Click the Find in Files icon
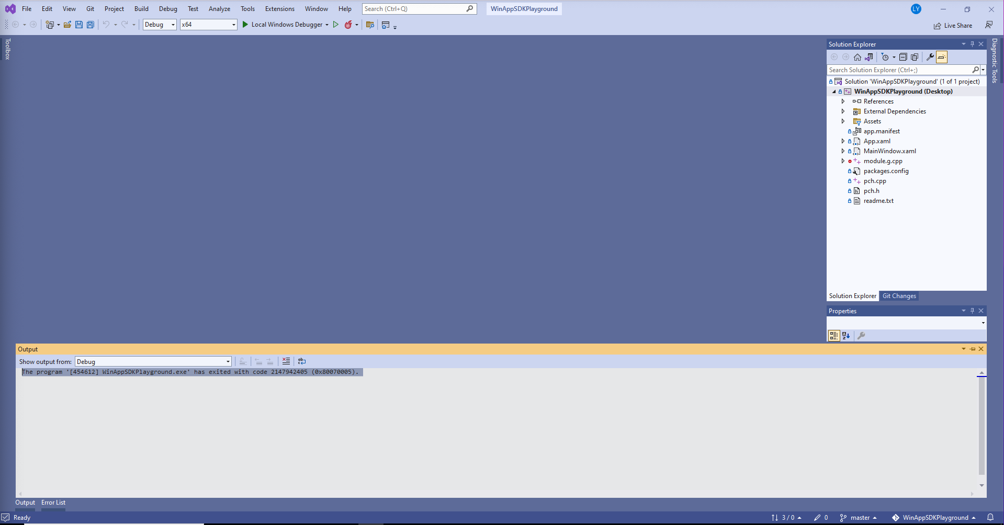 (370, 25)
